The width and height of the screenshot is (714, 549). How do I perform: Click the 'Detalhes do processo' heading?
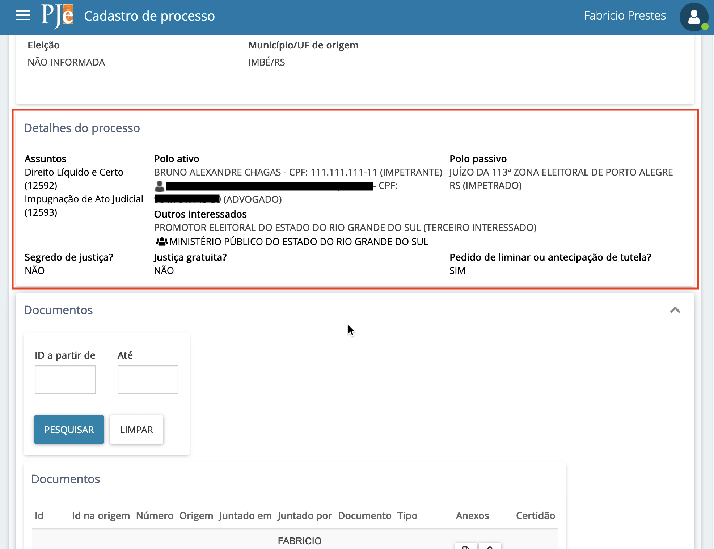(82, 128)
